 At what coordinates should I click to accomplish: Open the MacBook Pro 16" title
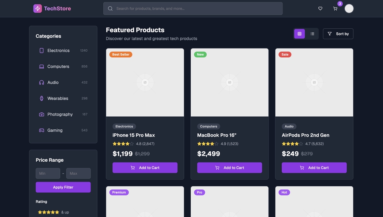tap(217, 135)
